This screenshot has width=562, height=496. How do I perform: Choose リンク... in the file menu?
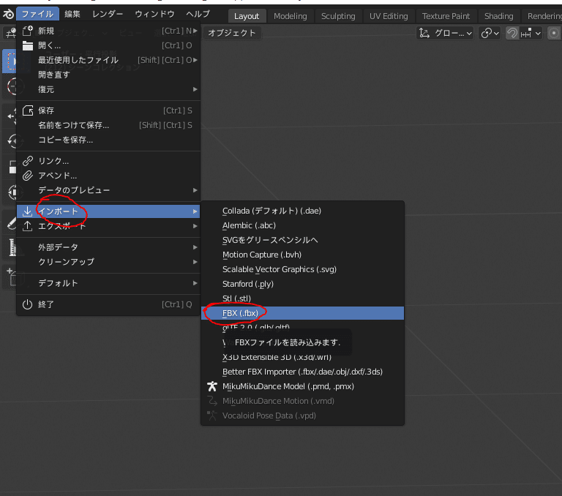pyautogui.click(x=108, y=161)
